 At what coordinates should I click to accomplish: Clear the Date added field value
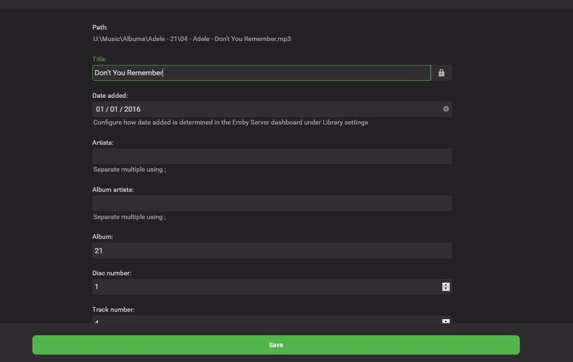pyautogui.click(x=446, y=109)
